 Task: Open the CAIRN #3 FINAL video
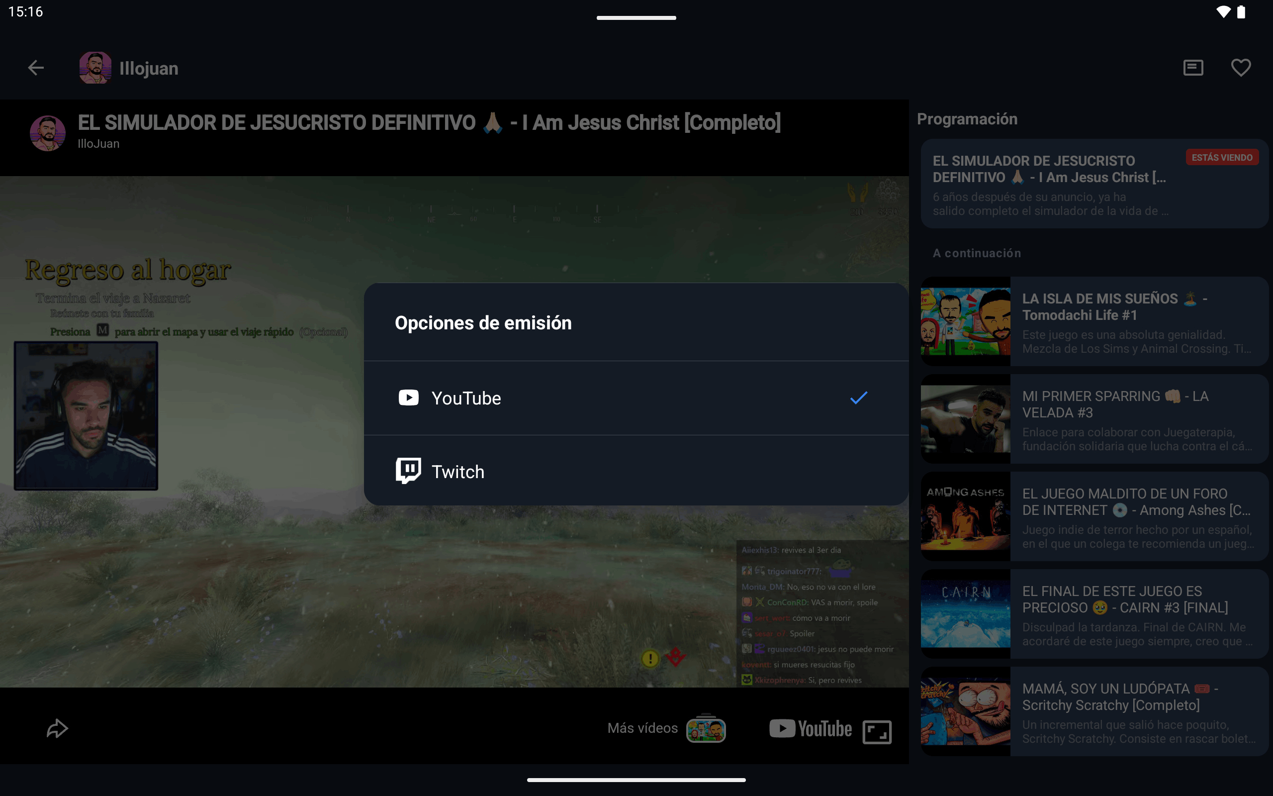[x=1094, y=614]
